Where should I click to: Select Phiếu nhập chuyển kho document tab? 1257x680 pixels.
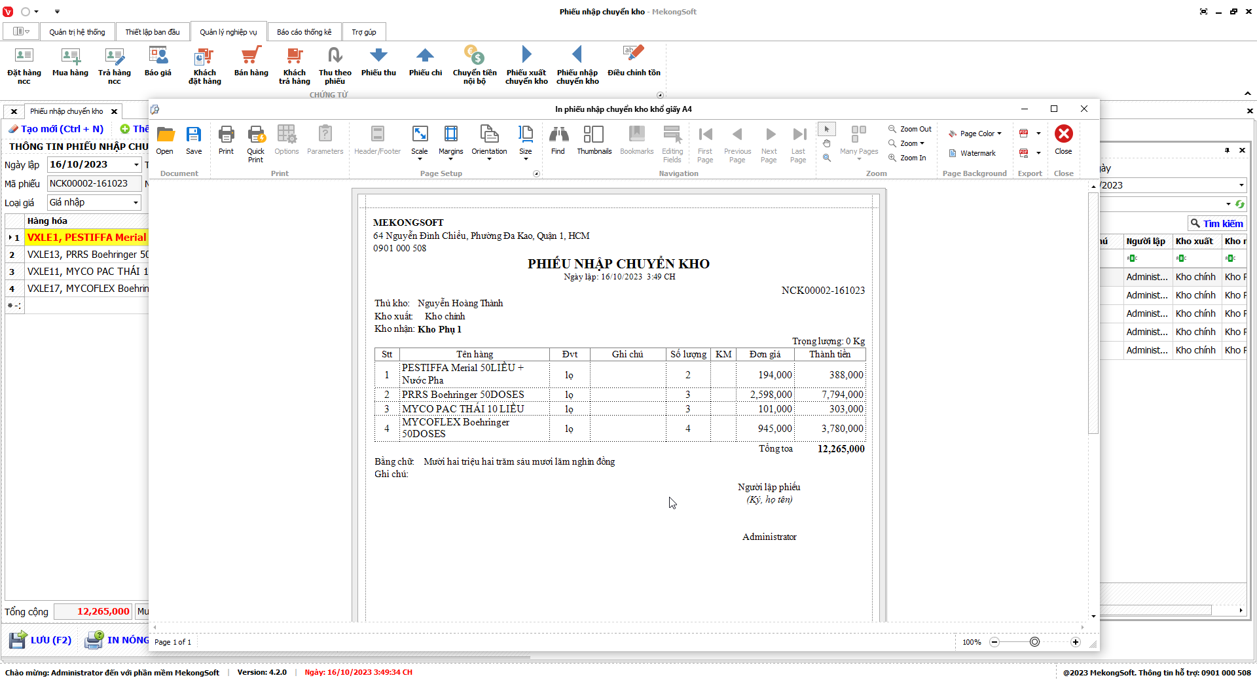coord(67,111)
